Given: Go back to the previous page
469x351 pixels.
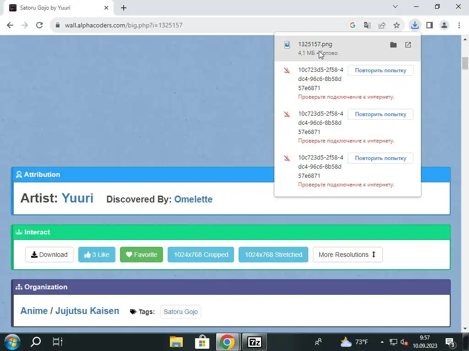Looking at the screenshot, I should click(x=10, y=26).
